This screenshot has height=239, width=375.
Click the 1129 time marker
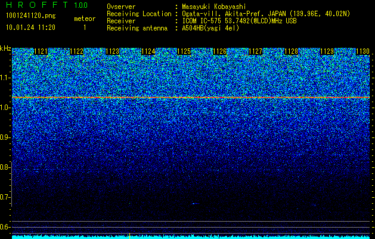point(327,51)
